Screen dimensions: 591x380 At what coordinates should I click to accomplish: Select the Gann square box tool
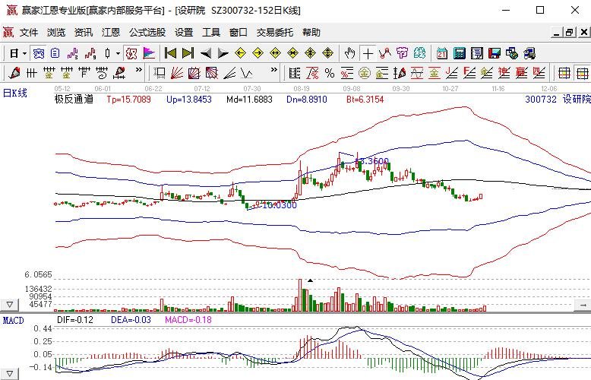[x=160, y=73]
